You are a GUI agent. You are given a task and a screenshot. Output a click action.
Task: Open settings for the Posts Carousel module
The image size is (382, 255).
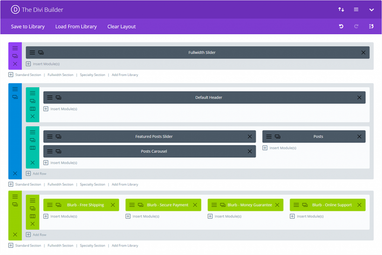pos(50,151)
